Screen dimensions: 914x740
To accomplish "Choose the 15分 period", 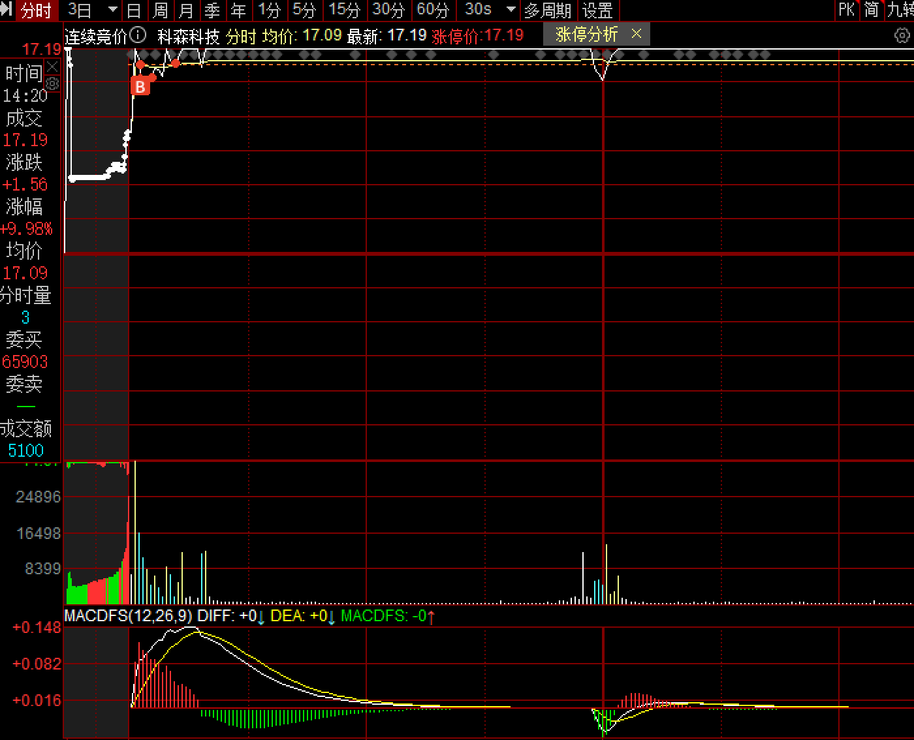I will [345, 10].
